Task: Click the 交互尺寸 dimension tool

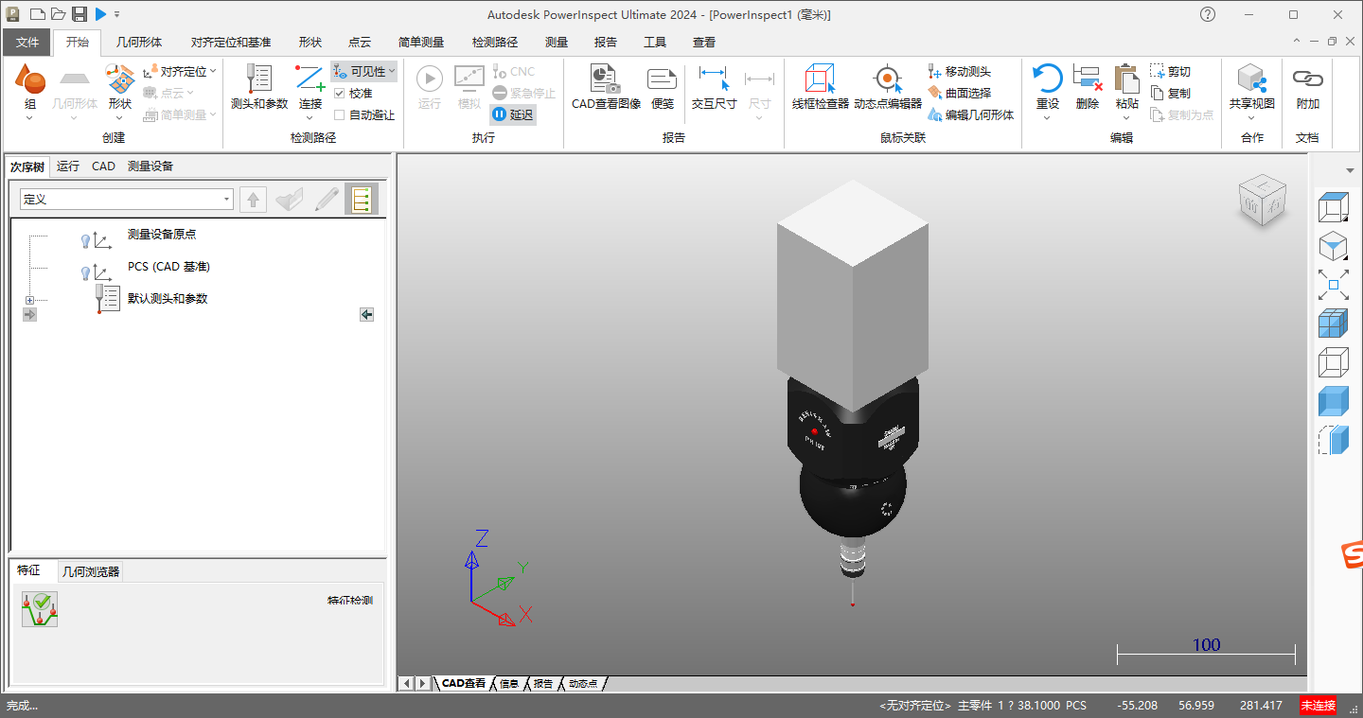Action: [714, 87]
